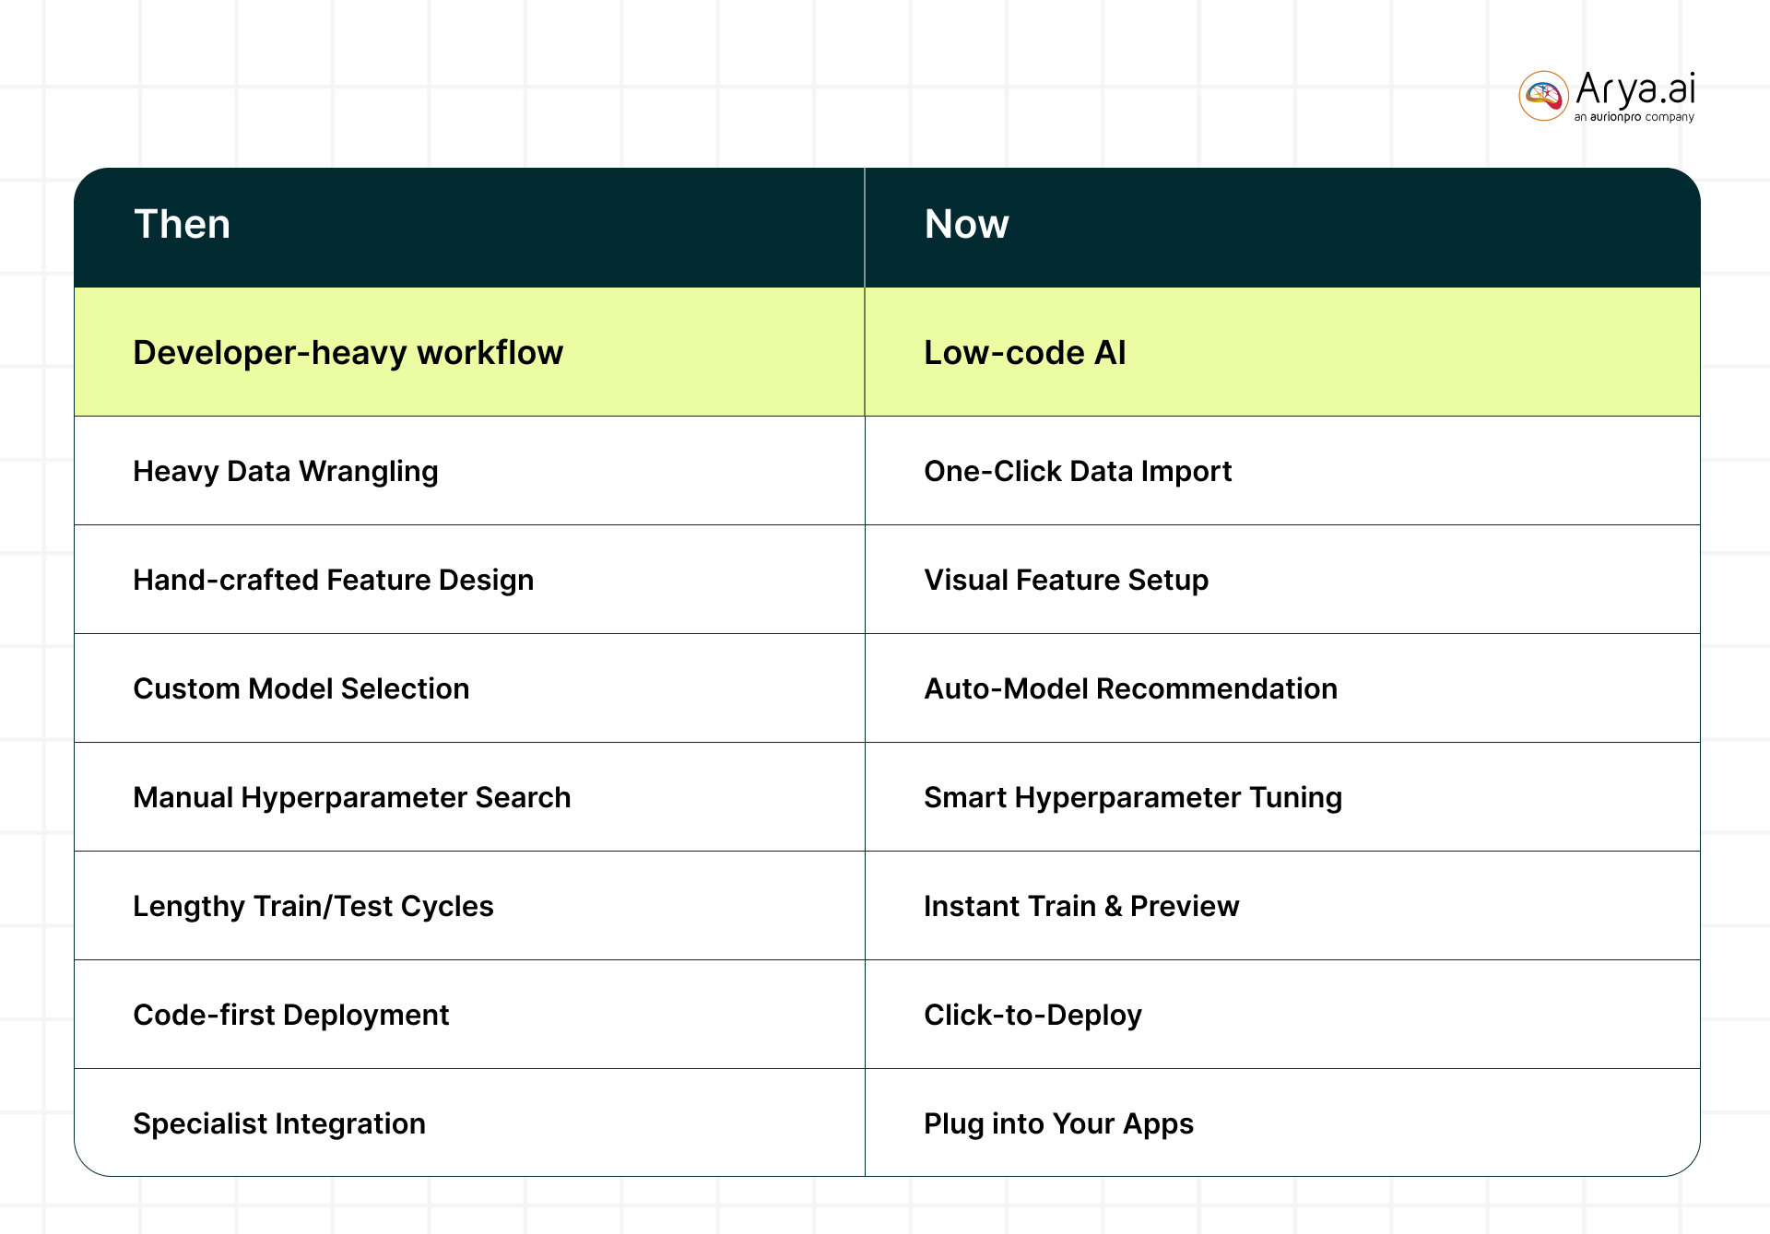This screenshot has height=1234, width=1770.
Task: Select 'Low-code AI' cell
Action: pyautogui.click(x=1282, y=352)
